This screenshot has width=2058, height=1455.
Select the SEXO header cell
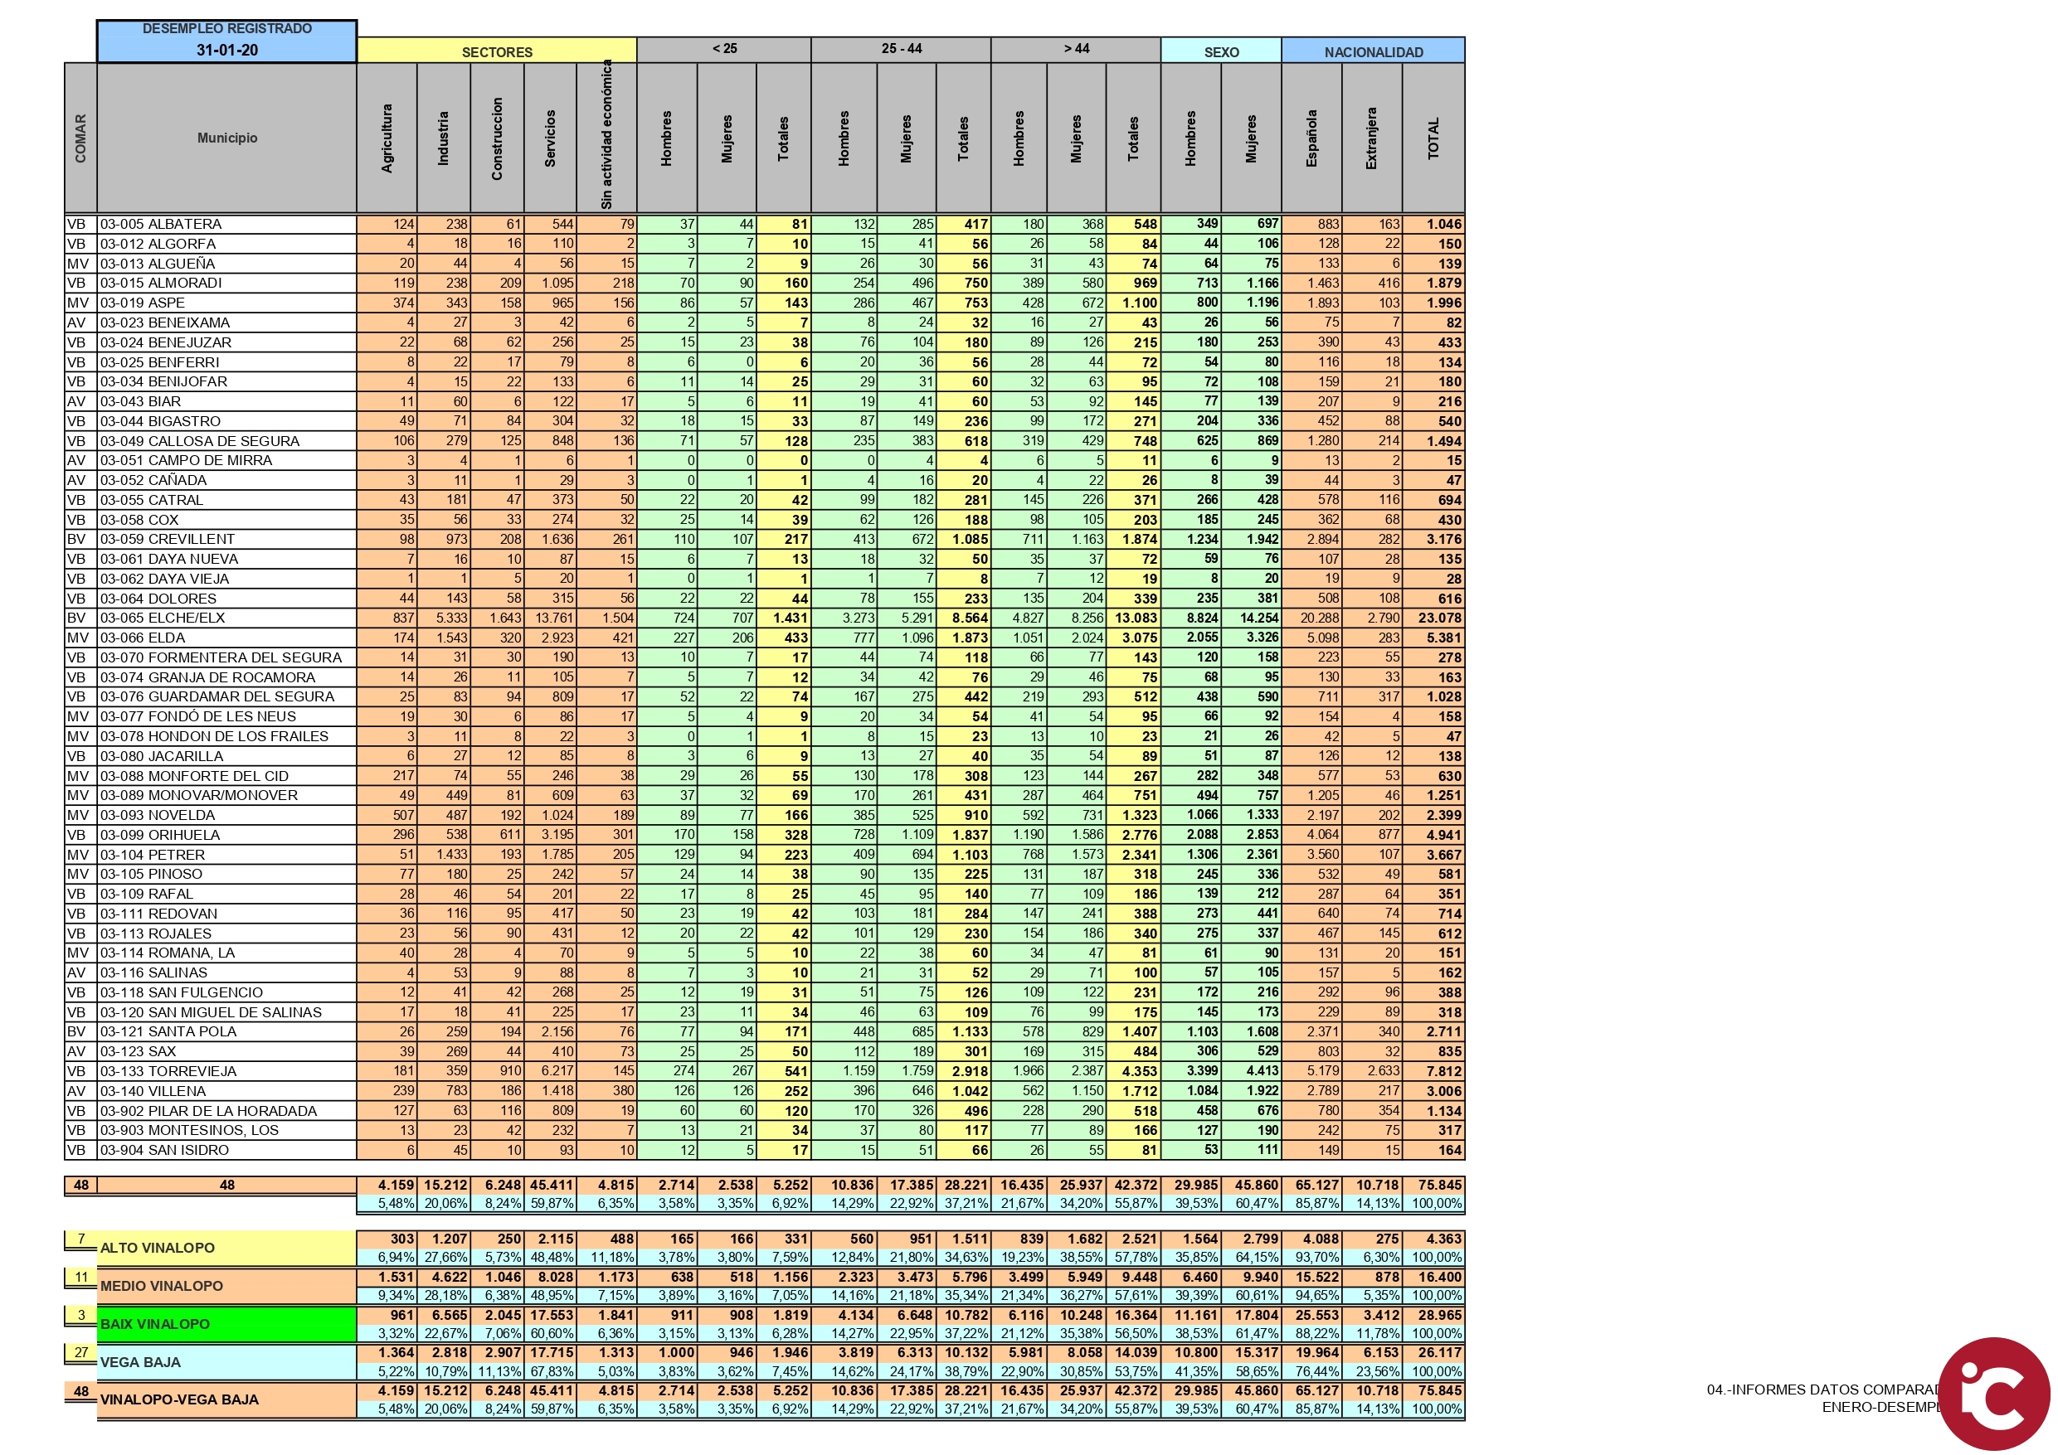(x=1221, y=52)
